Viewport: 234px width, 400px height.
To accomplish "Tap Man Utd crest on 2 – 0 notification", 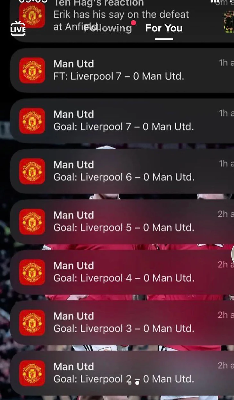I will pos(32,373).
